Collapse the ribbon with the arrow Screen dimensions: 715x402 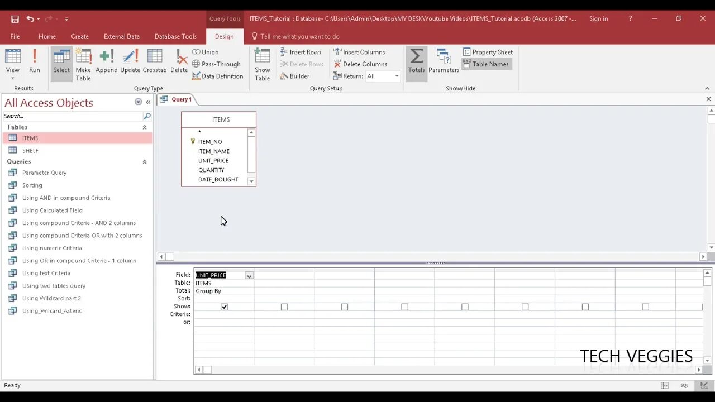(x=707, y=88)
